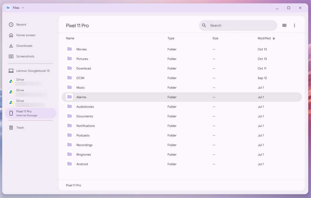Click the Downloads arrow icon in sidebar
311x198 pixels.
pyautogui.click(x=11, y=46)
